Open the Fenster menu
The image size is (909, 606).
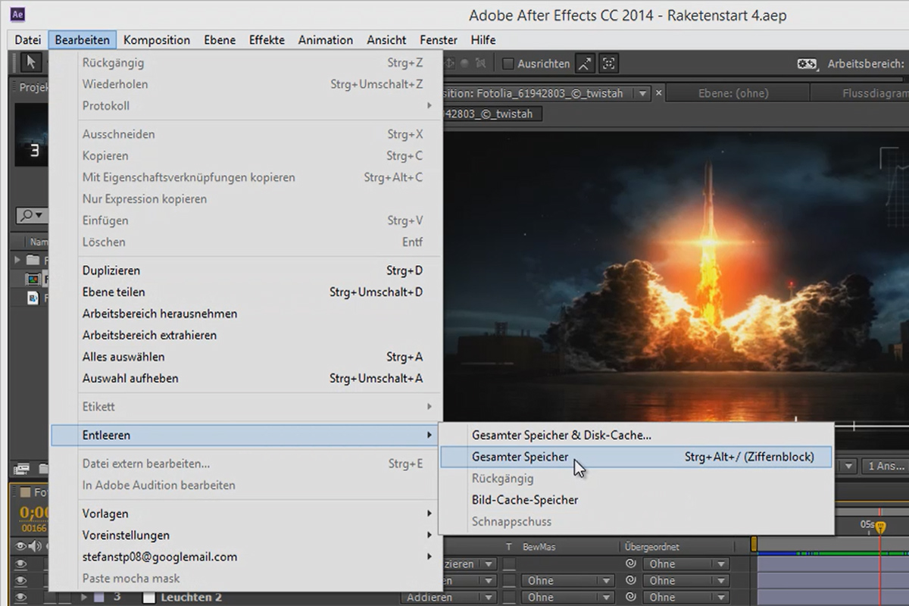[439, 39]
